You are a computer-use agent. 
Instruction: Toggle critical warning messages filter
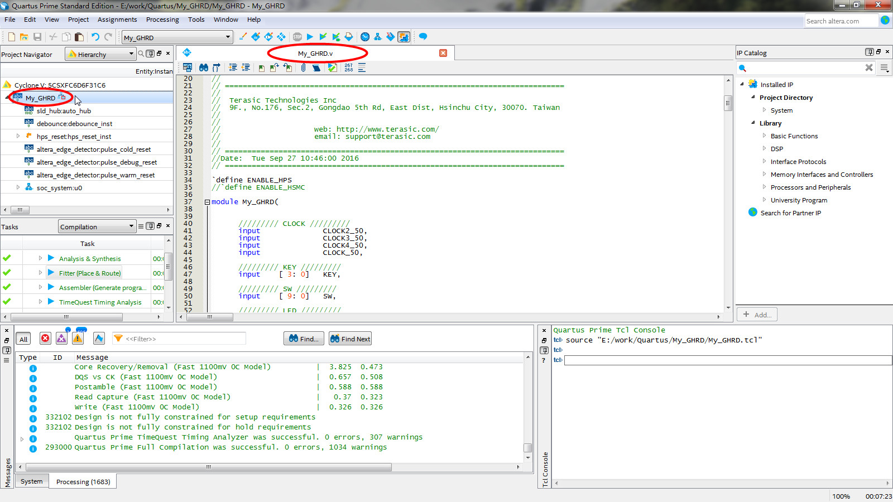[x=61, y=339]
